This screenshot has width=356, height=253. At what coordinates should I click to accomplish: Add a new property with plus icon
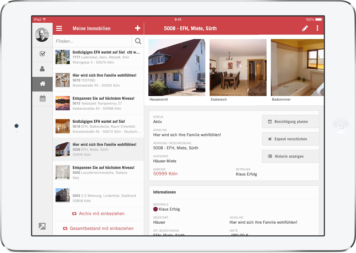pyautogui.click(x=138, y=28)
